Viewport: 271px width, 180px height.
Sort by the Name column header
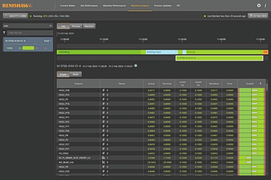click(122, 84)
